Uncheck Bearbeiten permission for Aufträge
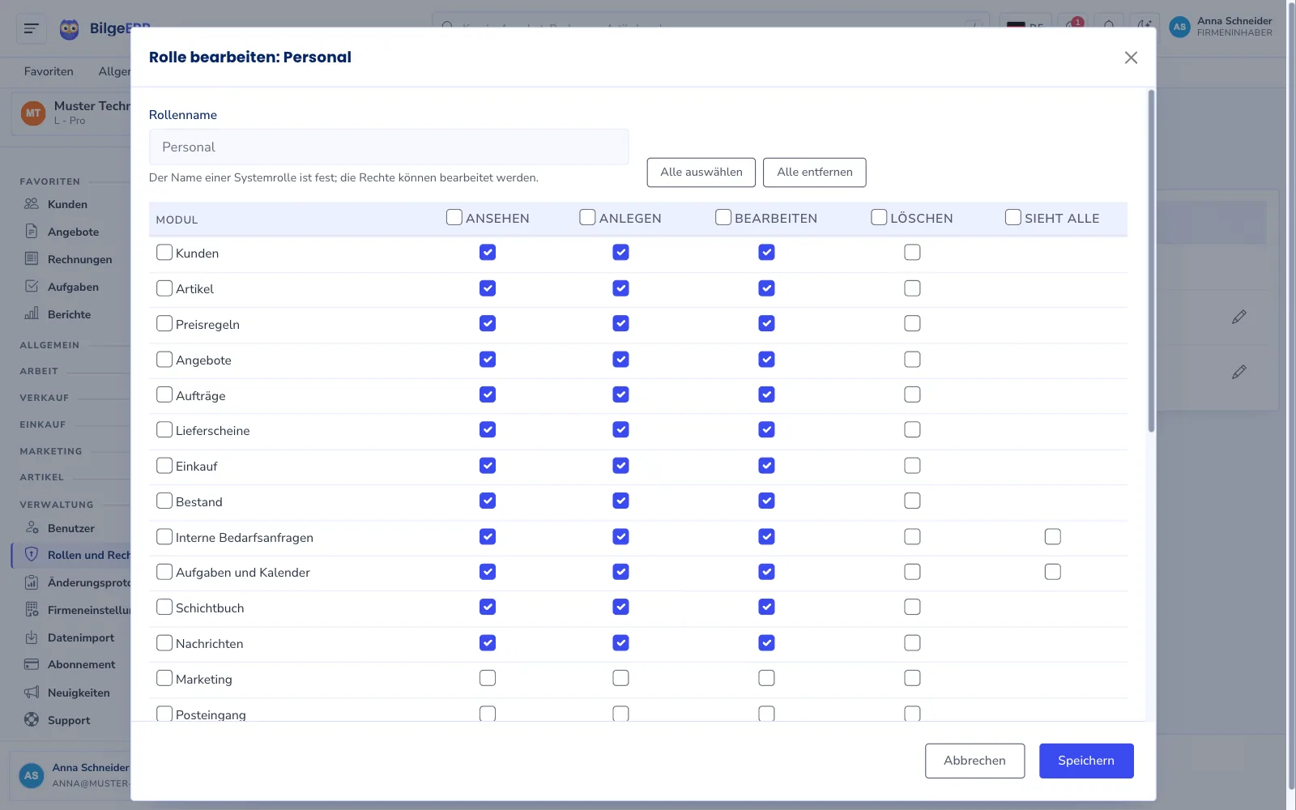Screen dimensions: 1296x810 click(766, 394)
